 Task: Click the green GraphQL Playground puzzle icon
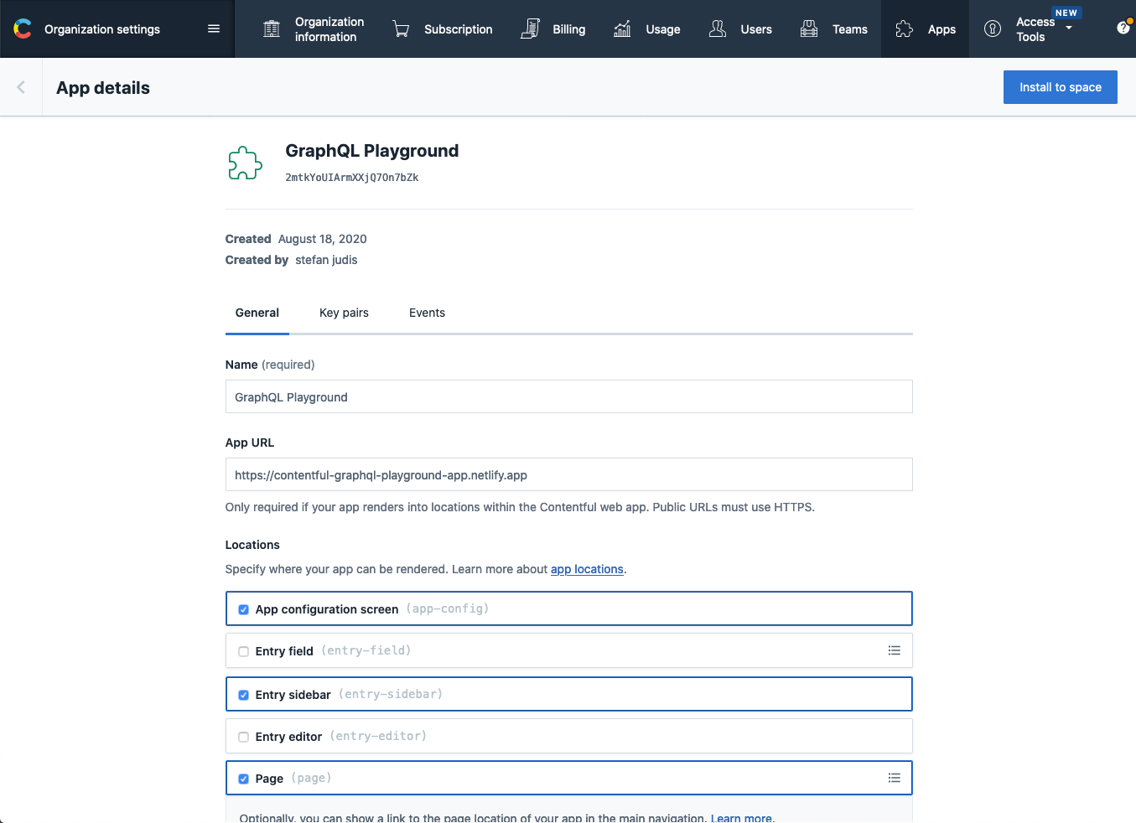(x=246, y=163)
